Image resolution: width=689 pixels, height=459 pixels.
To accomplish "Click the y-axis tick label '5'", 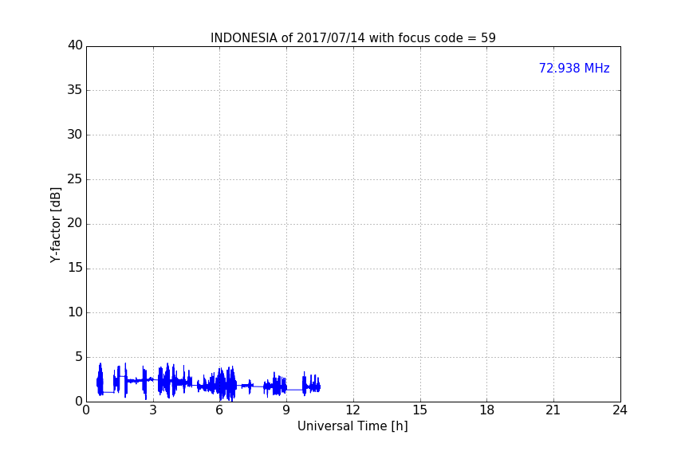I will click(79, 357).
